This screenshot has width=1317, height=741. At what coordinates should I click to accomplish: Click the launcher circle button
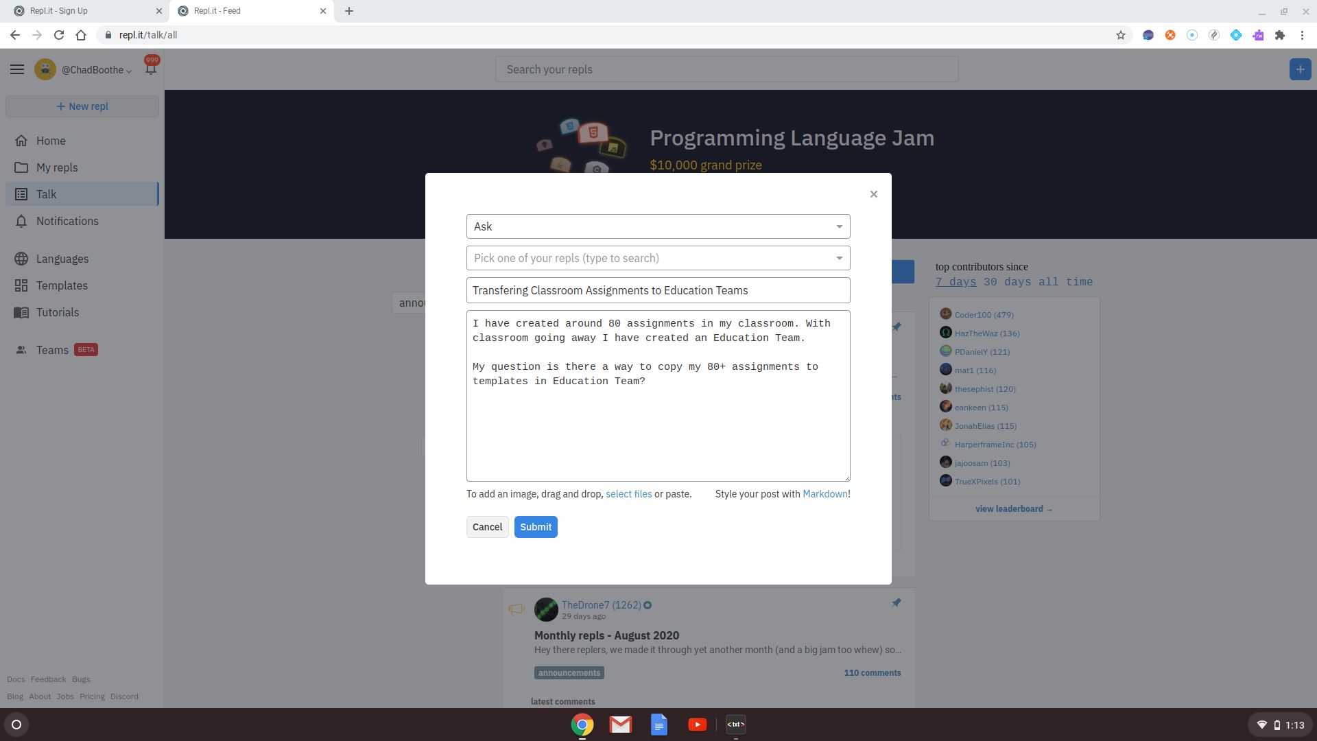pos(16,725)
